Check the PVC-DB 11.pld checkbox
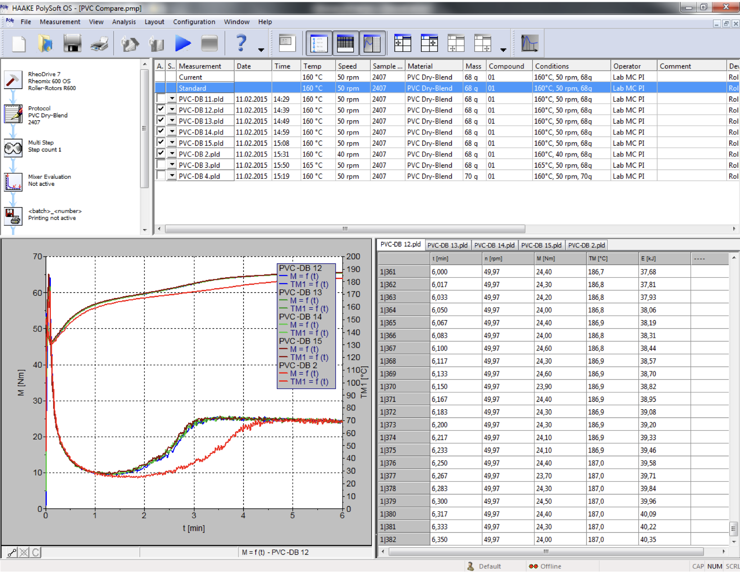740x573 pixels. click(161, 99)
